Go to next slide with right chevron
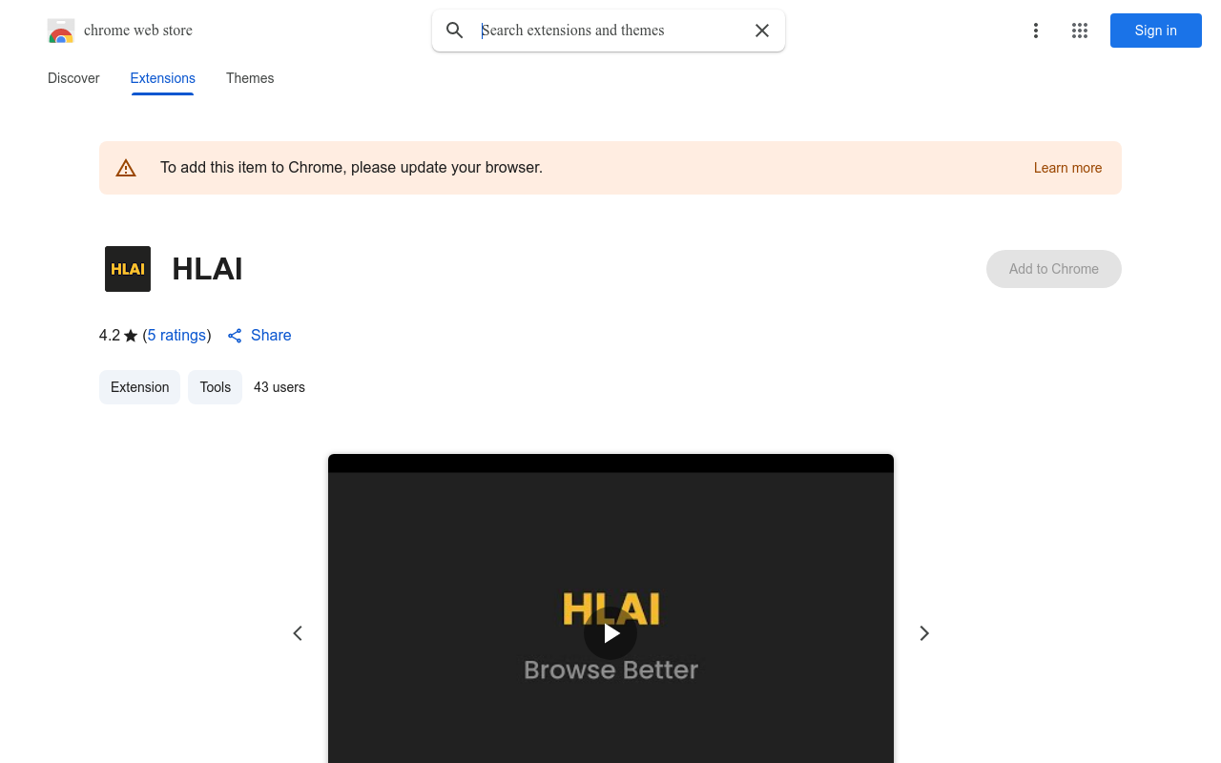Image resolution: width=1221 pixels, height=763 pixels. [923, 633]
